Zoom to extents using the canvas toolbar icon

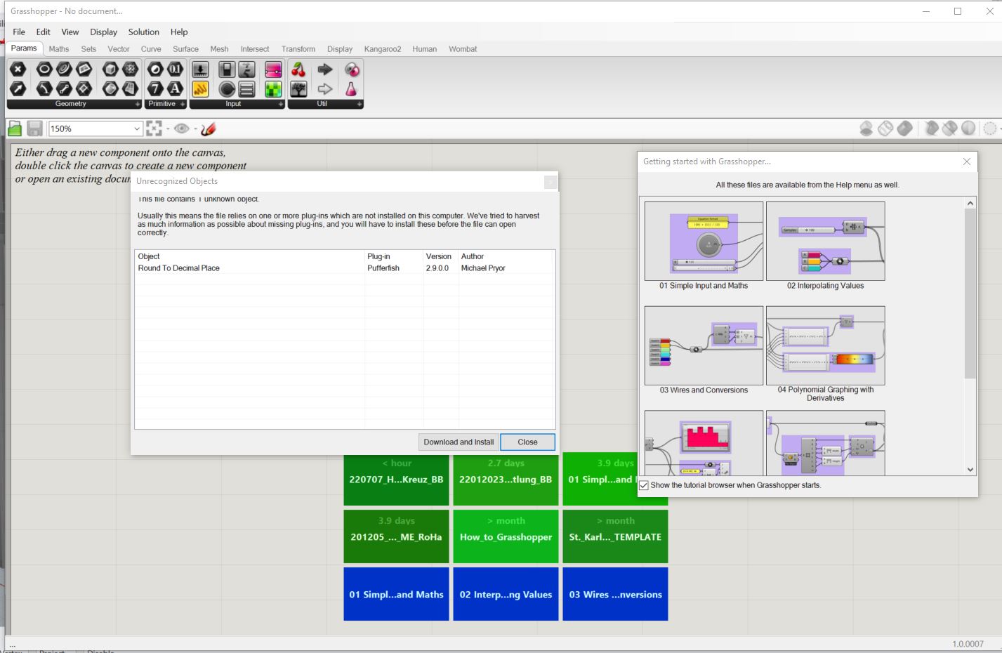click(x=154, y=128)
